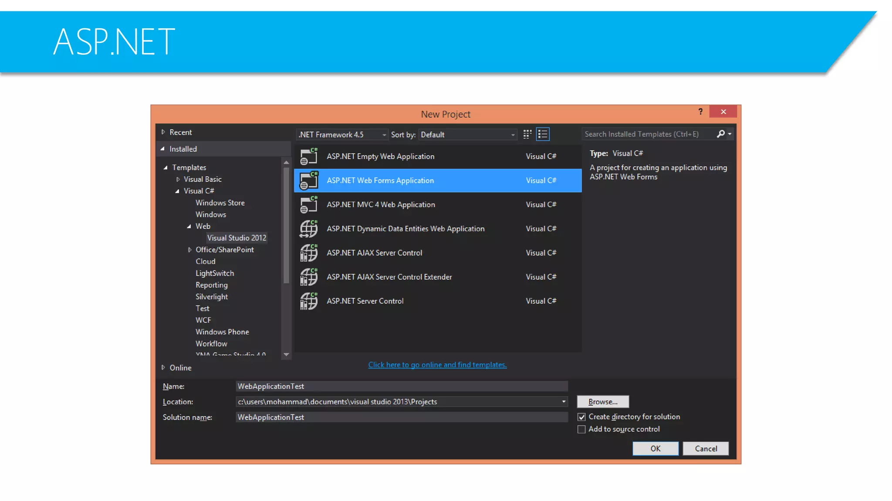Screen dimensions: 892x501
Task: Click link to go online and find templates
Action: click(437, 365)
